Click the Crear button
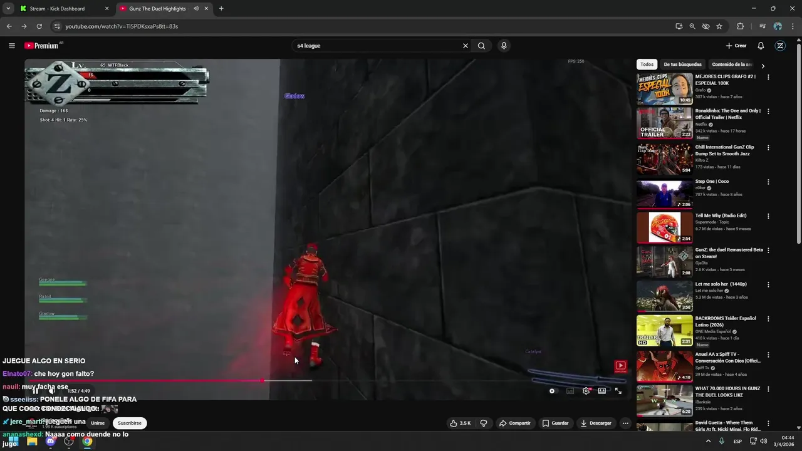Viewport: 802px width, 451px height. coord(736,46)
